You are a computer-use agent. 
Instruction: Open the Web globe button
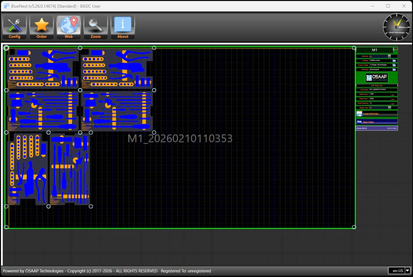(69, 27)
